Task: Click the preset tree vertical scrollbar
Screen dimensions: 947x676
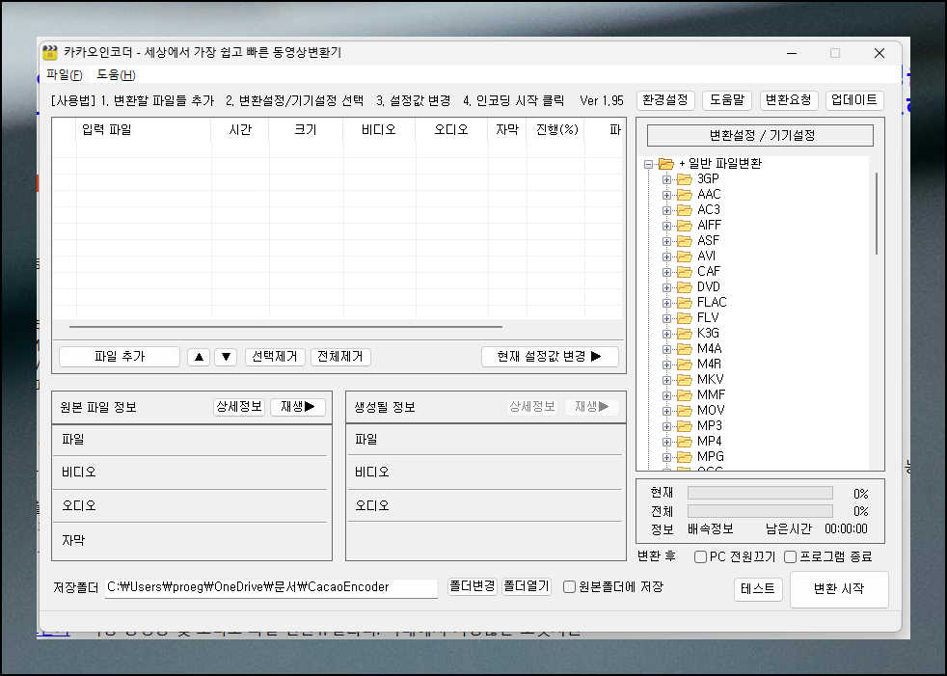Action: point(877,213)
